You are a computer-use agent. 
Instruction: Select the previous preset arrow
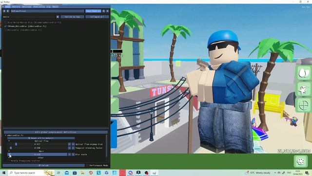[4, 11]
